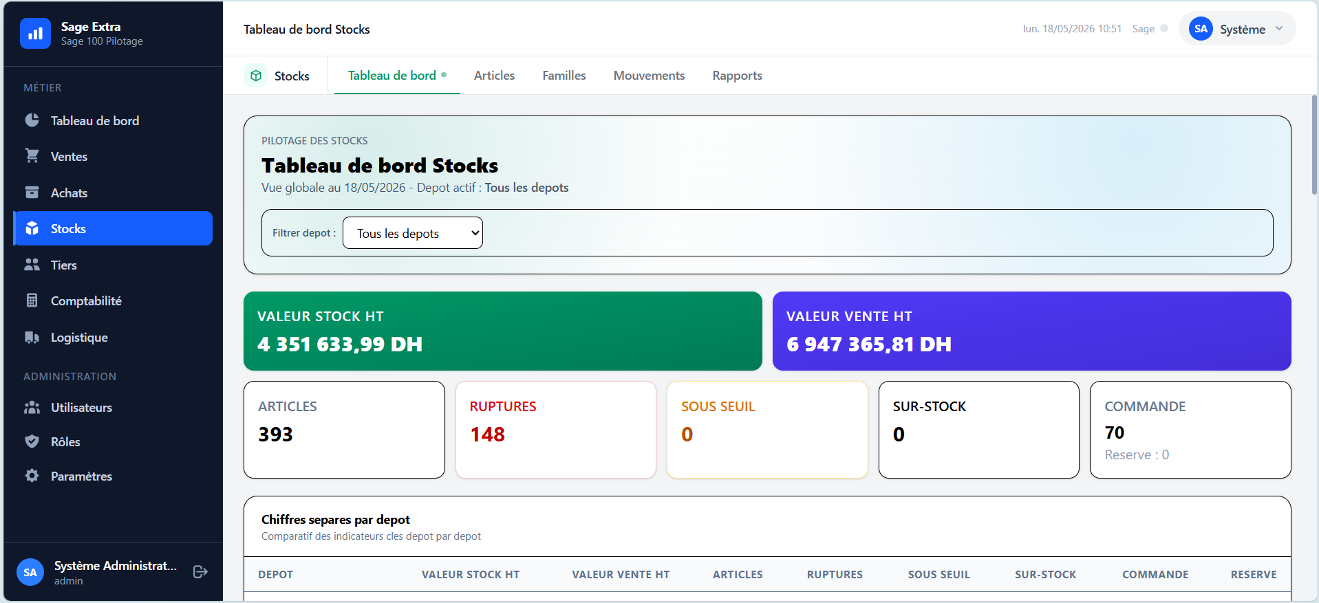
Task: Click the SA avatar in top bar
Action: pos(1201,29)
